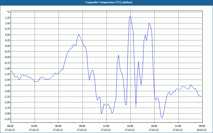This screenshot has height=133, width=213.
Task: Select the -1,00 y-axis value
Action: pos(7,68)
